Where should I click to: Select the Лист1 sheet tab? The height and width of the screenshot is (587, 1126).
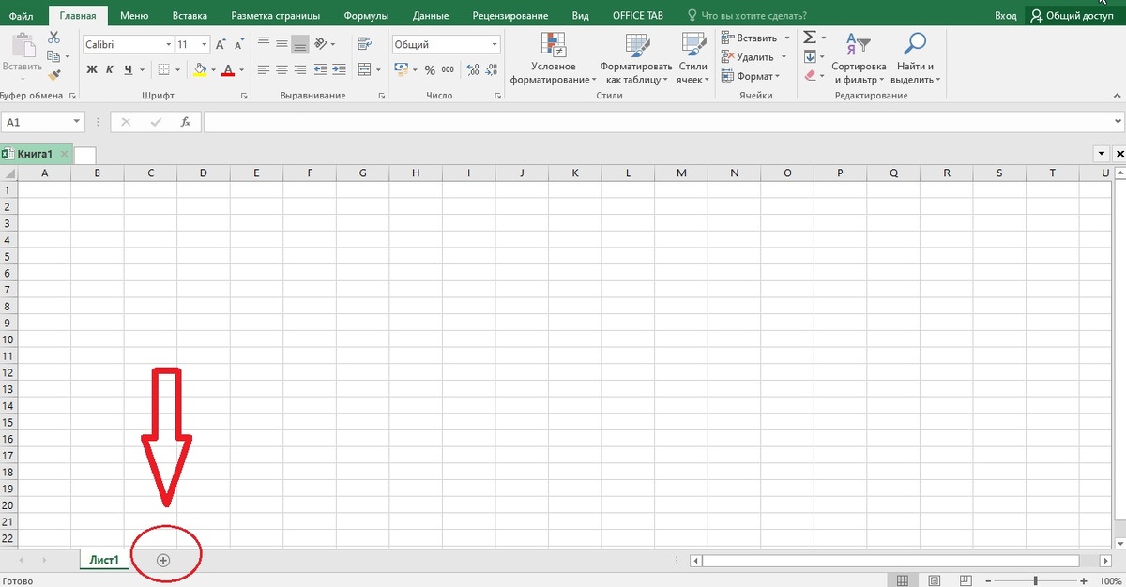103,560
